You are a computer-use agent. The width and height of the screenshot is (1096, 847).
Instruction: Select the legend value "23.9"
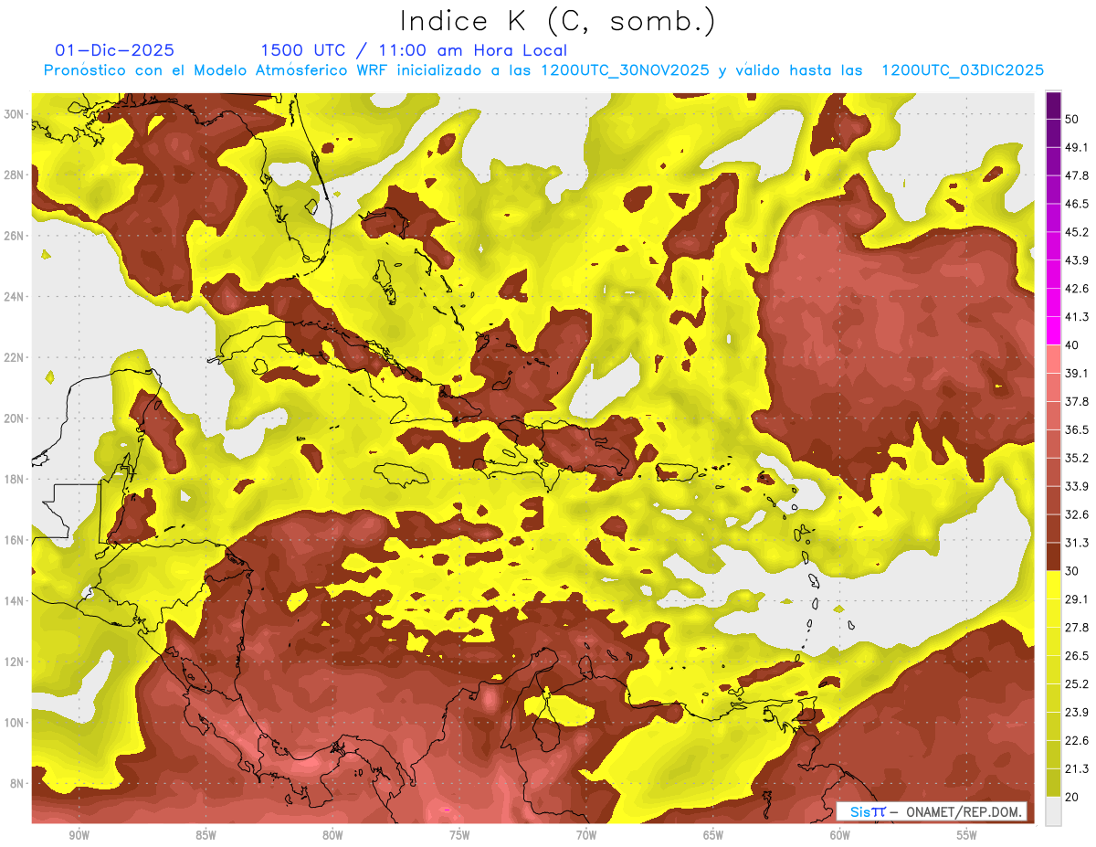tap(1077, 713)
